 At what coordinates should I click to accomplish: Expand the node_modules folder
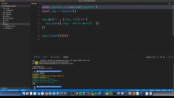(15, 18)
